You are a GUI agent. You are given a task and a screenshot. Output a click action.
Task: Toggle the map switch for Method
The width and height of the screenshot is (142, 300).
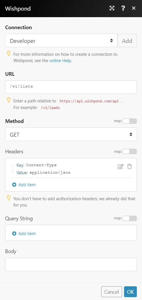130,121
